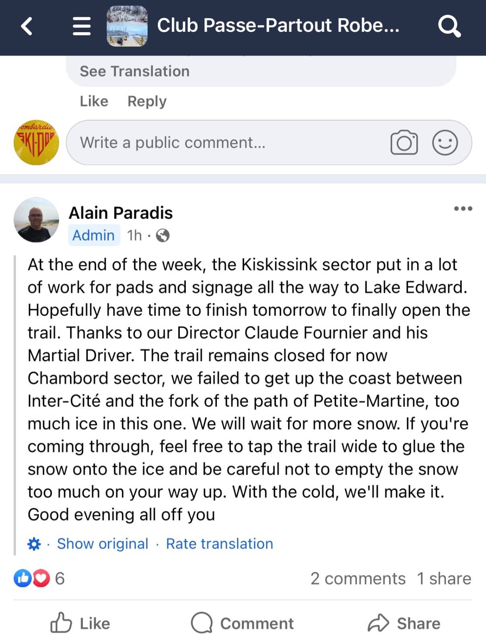The width and height of the screenshot is (486, 644).
Task: Tap See Translation on the comment
Action: point(134,71)
